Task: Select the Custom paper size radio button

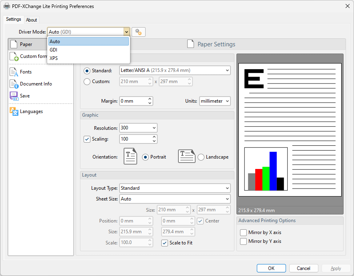Action: tap(87, 81)
